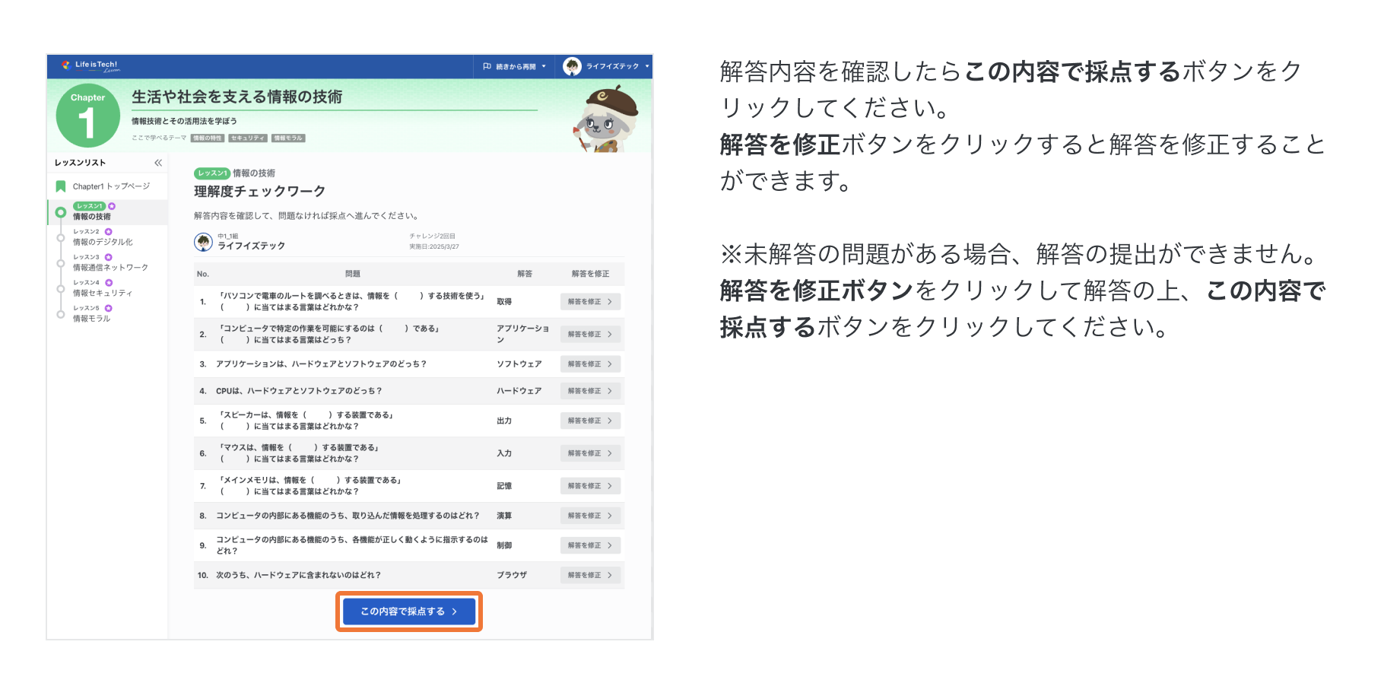
Task: Open the 続きから再開 dropdown menu
Action: tap(515, 66)
